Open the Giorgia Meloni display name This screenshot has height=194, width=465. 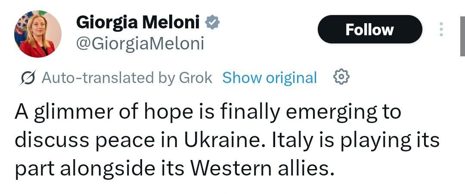(138, 22)
